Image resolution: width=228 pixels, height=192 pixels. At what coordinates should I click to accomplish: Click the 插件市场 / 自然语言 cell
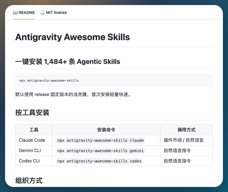click(x=186, y=140)
